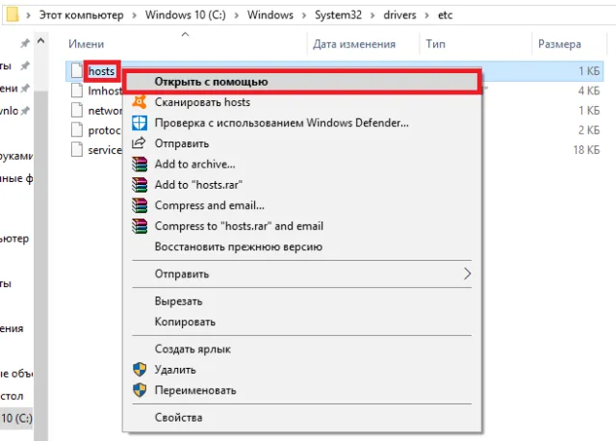Click the UAC shield icon beside 'Удалить'
The image size is (616, 441).
point(140,370)
